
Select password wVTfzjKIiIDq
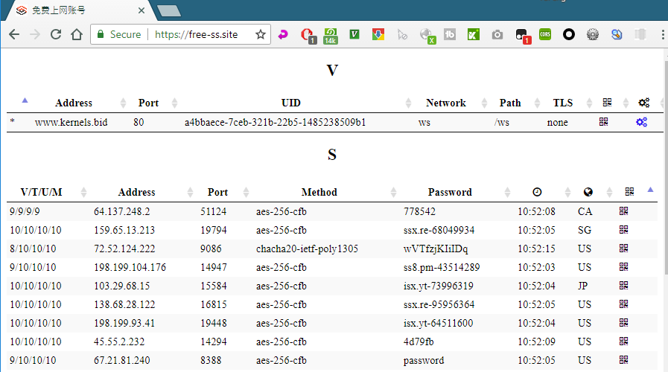[436, 248]
